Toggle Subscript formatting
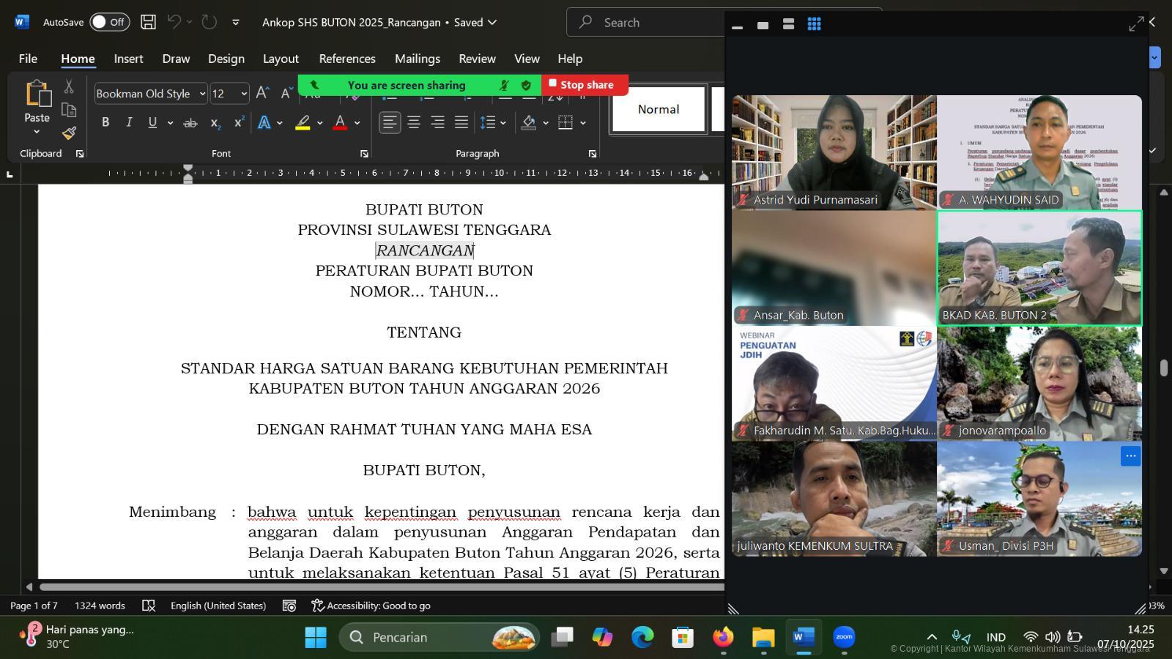Image resolution: width=1172 pixels, height=659 pixels. click(215, 123)
